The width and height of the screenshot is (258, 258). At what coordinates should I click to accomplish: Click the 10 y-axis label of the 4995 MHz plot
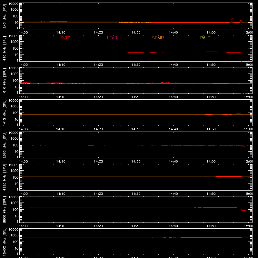(x=16, y=184)
